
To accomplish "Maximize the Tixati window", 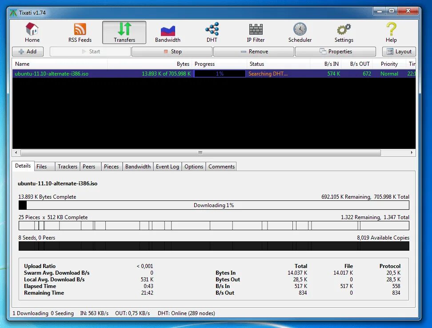I will coord(392,11).
